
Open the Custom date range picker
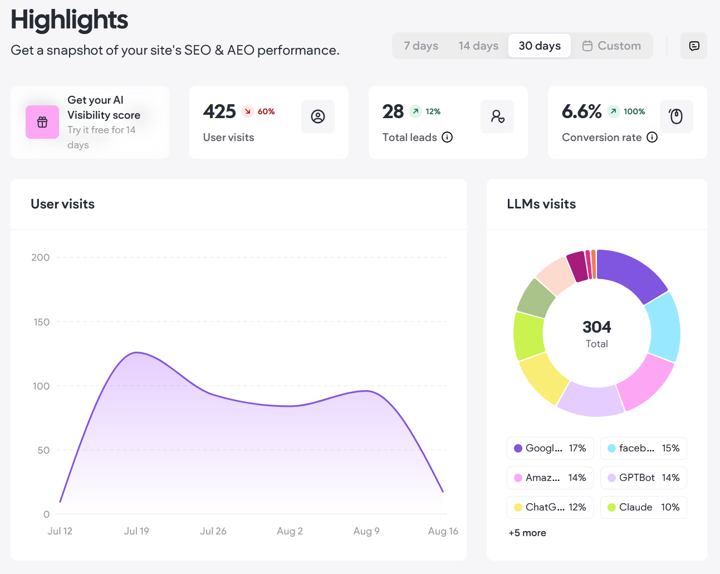coord(611,46)
